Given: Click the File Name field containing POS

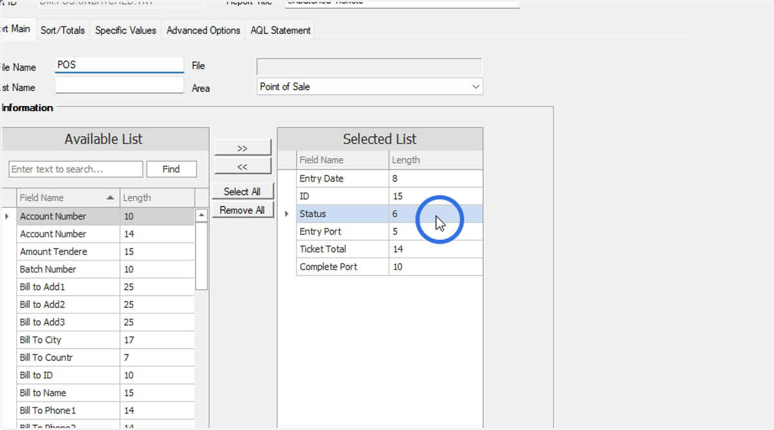Looking at the screenshot, I should coord(119,65).
